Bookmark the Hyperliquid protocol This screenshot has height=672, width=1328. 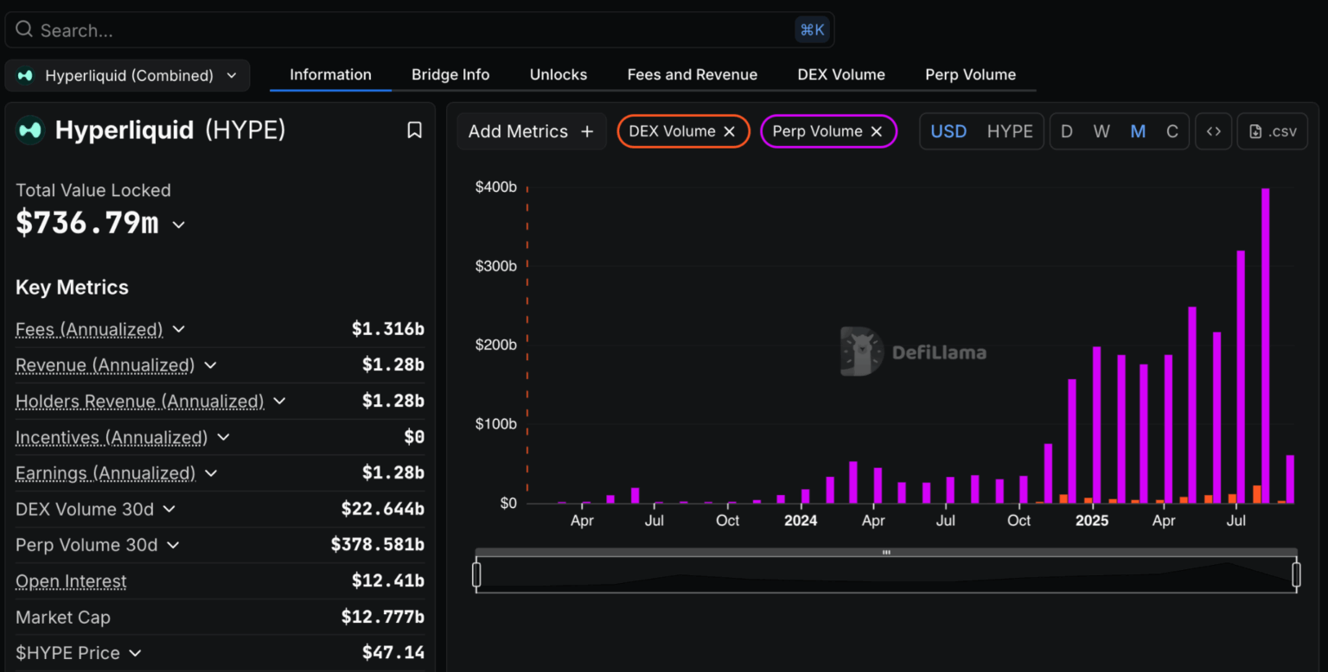click(414, 130)
